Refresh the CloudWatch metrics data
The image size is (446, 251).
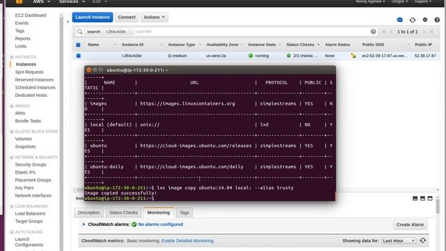point(423,241)
